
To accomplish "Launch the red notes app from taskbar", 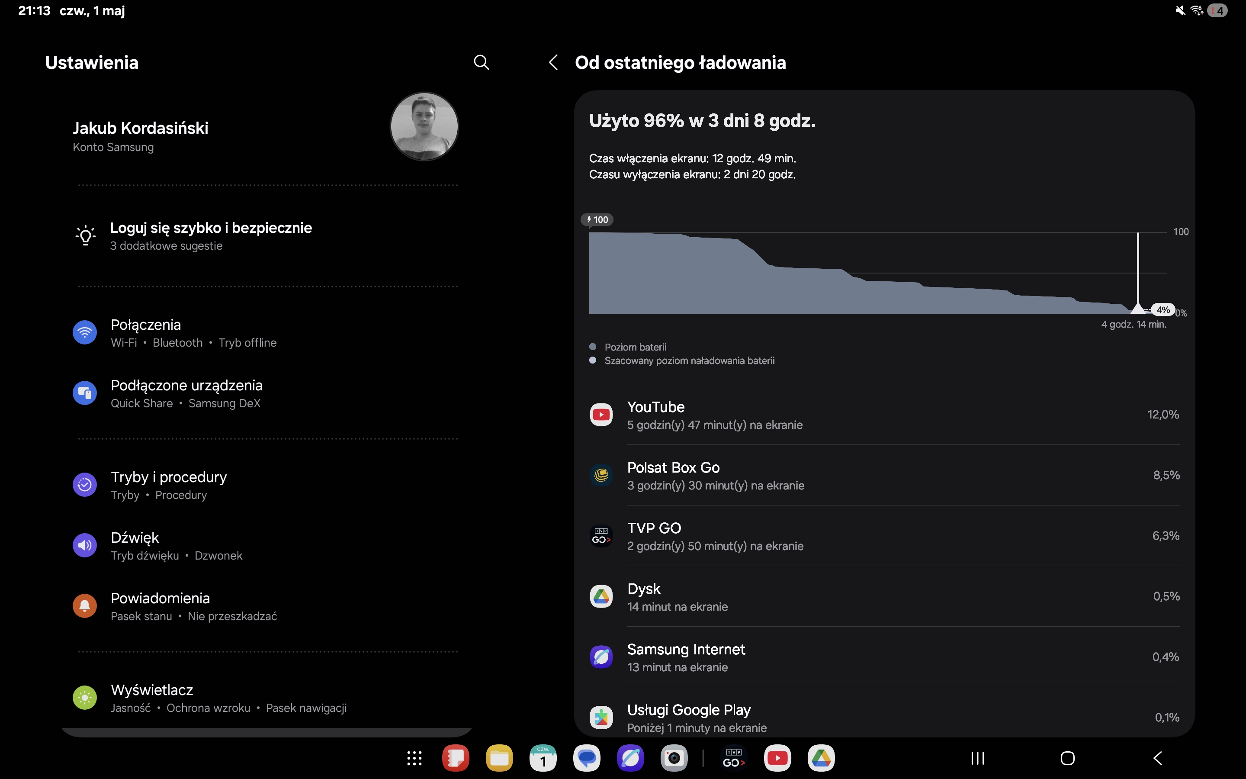I will pos(456,758).
